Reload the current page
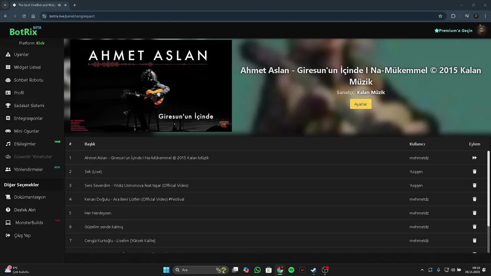Image resolution: width=491 pixels, height=276 pixels. (24, 16)
